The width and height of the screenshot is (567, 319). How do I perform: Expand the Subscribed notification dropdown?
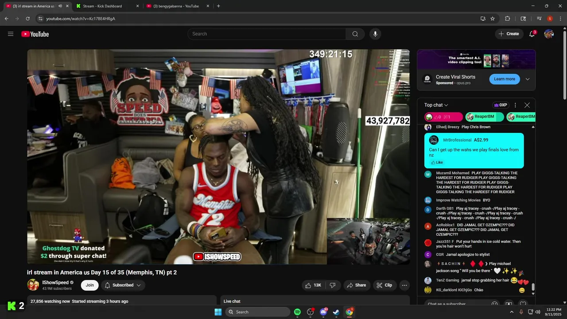point(123,285)
